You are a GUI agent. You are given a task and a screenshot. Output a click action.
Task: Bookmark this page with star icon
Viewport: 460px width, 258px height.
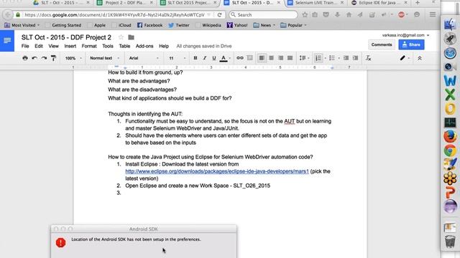pyautogui.click(x=305, y=14)
